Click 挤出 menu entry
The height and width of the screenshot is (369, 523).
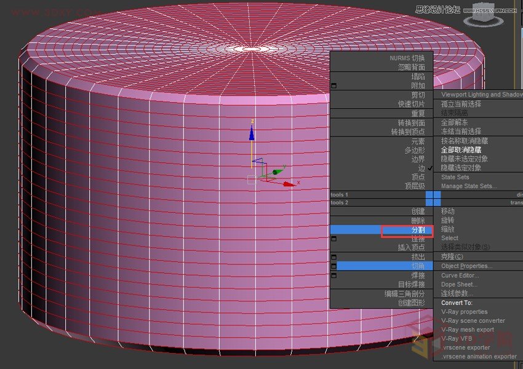click(x=418, y=257)
